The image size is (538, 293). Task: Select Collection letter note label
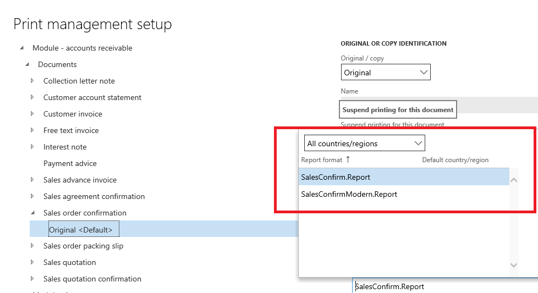point(79,81)
